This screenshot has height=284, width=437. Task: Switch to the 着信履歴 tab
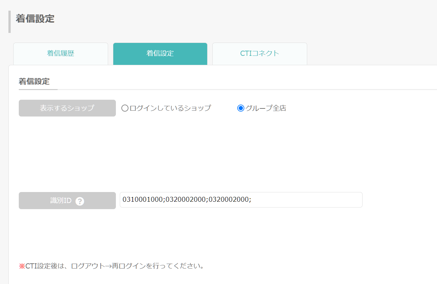pos(61,54)
